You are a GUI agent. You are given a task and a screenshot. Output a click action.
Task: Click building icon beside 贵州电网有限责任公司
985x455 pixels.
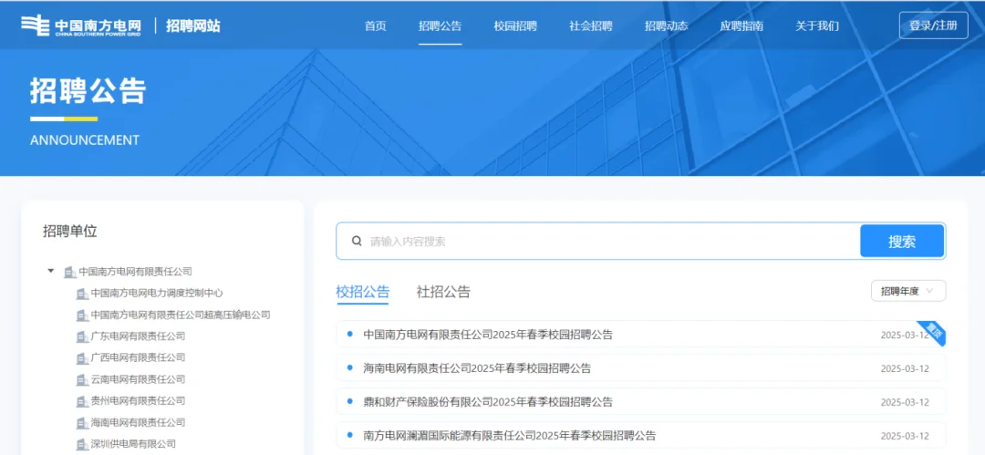click(x=82, y=401)
